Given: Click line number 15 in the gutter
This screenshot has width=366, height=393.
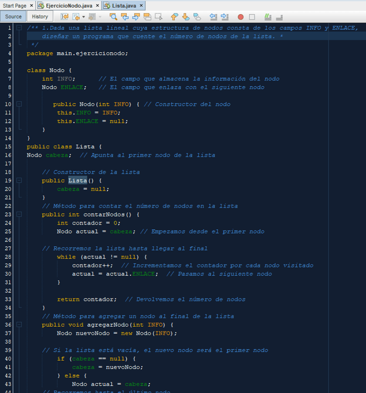Looking at the screenshot, I should [x=8, y=147].
